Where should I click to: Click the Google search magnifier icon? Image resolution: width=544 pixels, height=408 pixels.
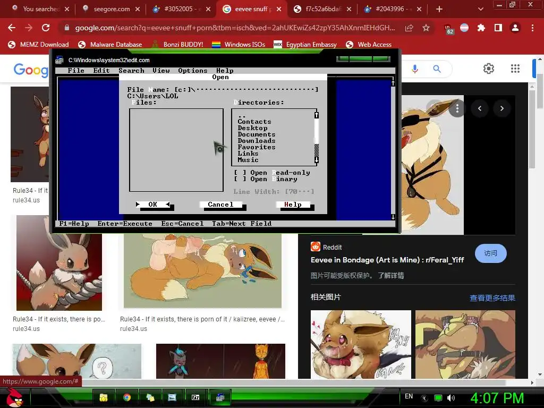[x=437, y=69]
